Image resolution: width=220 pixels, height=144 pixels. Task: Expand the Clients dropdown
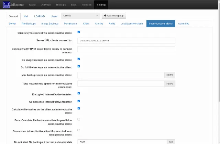coord(80,16)
